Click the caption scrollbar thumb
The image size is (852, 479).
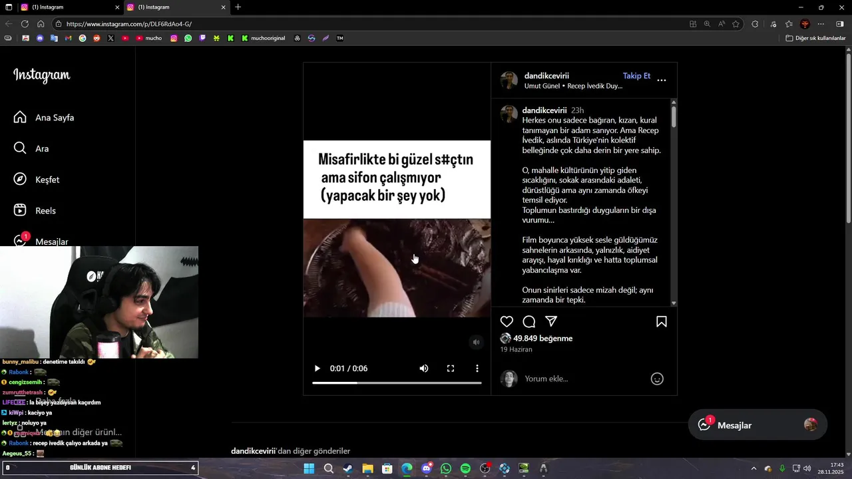pos(674,117)
